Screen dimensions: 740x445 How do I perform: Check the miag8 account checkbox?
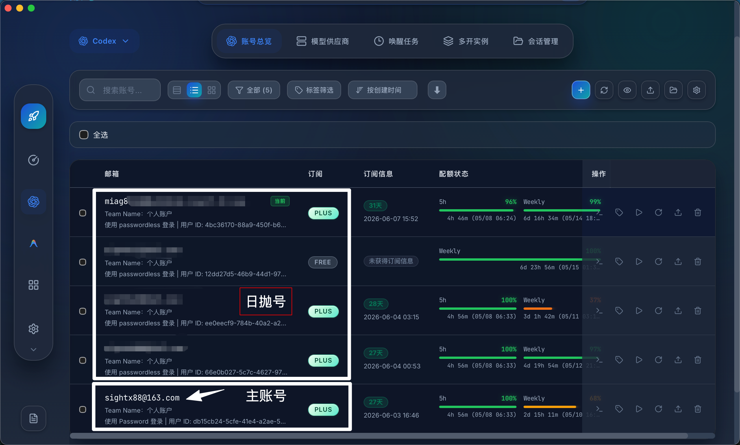82,213
